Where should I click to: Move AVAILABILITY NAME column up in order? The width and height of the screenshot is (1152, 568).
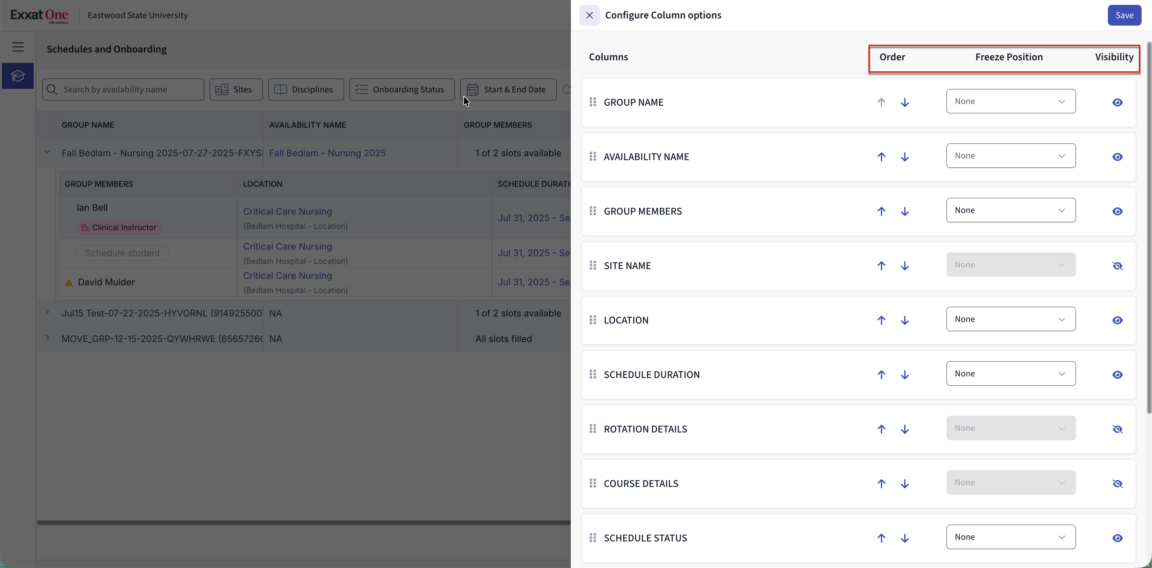[x=881, y=157]
